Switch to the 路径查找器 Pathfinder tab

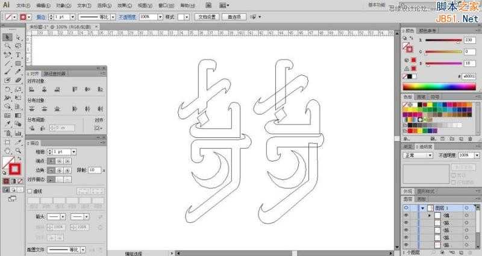coord(54,73)
